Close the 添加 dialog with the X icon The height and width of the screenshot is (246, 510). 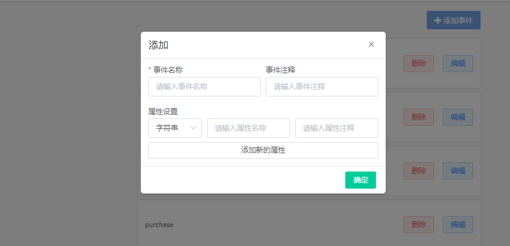tap(371, 45)
